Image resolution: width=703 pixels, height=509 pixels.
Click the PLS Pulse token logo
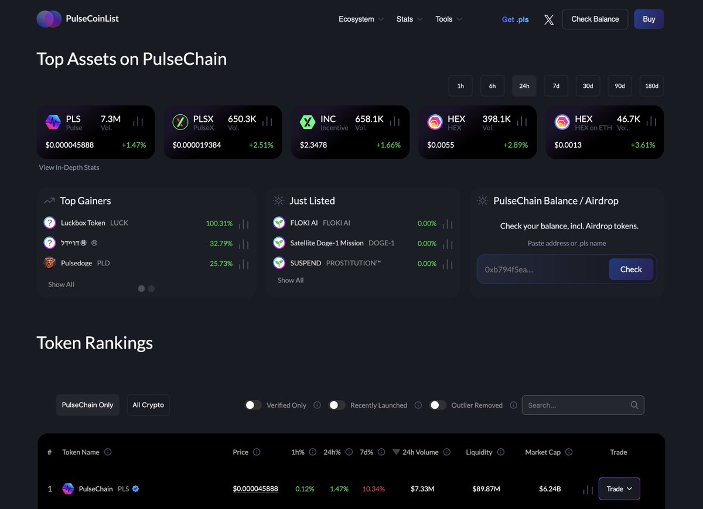(x=53, y=122)
